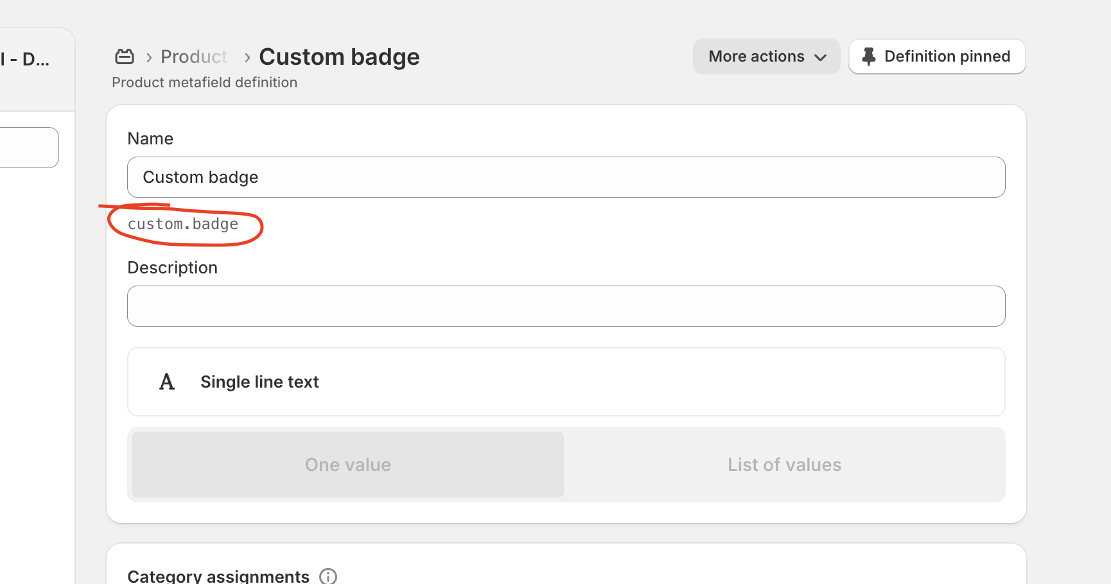Viewport: 1111px width, 584px height.
Task: Open the More actions dropdown
Action: [766, 56]
